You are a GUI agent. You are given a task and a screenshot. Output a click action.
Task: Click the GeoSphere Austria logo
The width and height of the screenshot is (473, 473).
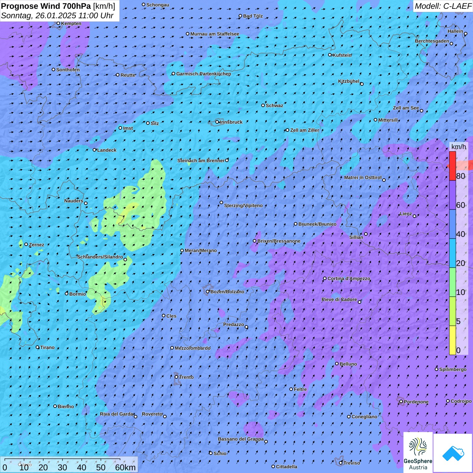click(418, 453)
